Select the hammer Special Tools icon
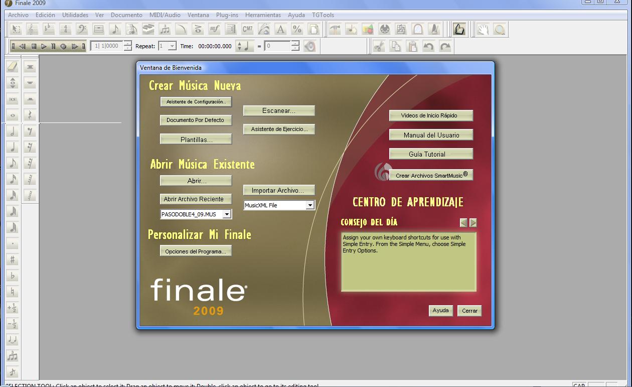 tap(335, 30)
